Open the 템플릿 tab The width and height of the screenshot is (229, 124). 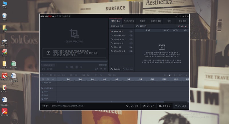(x=142, y=21)
